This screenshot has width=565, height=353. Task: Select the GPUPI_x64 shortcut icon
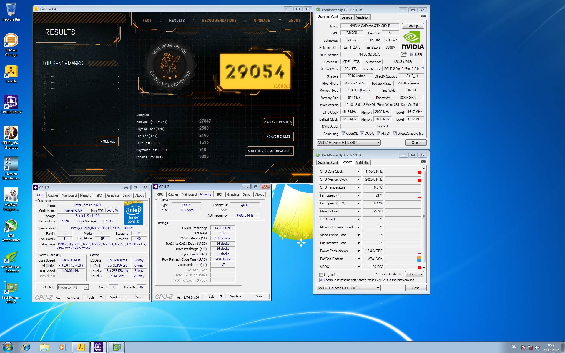pos(11,137)
